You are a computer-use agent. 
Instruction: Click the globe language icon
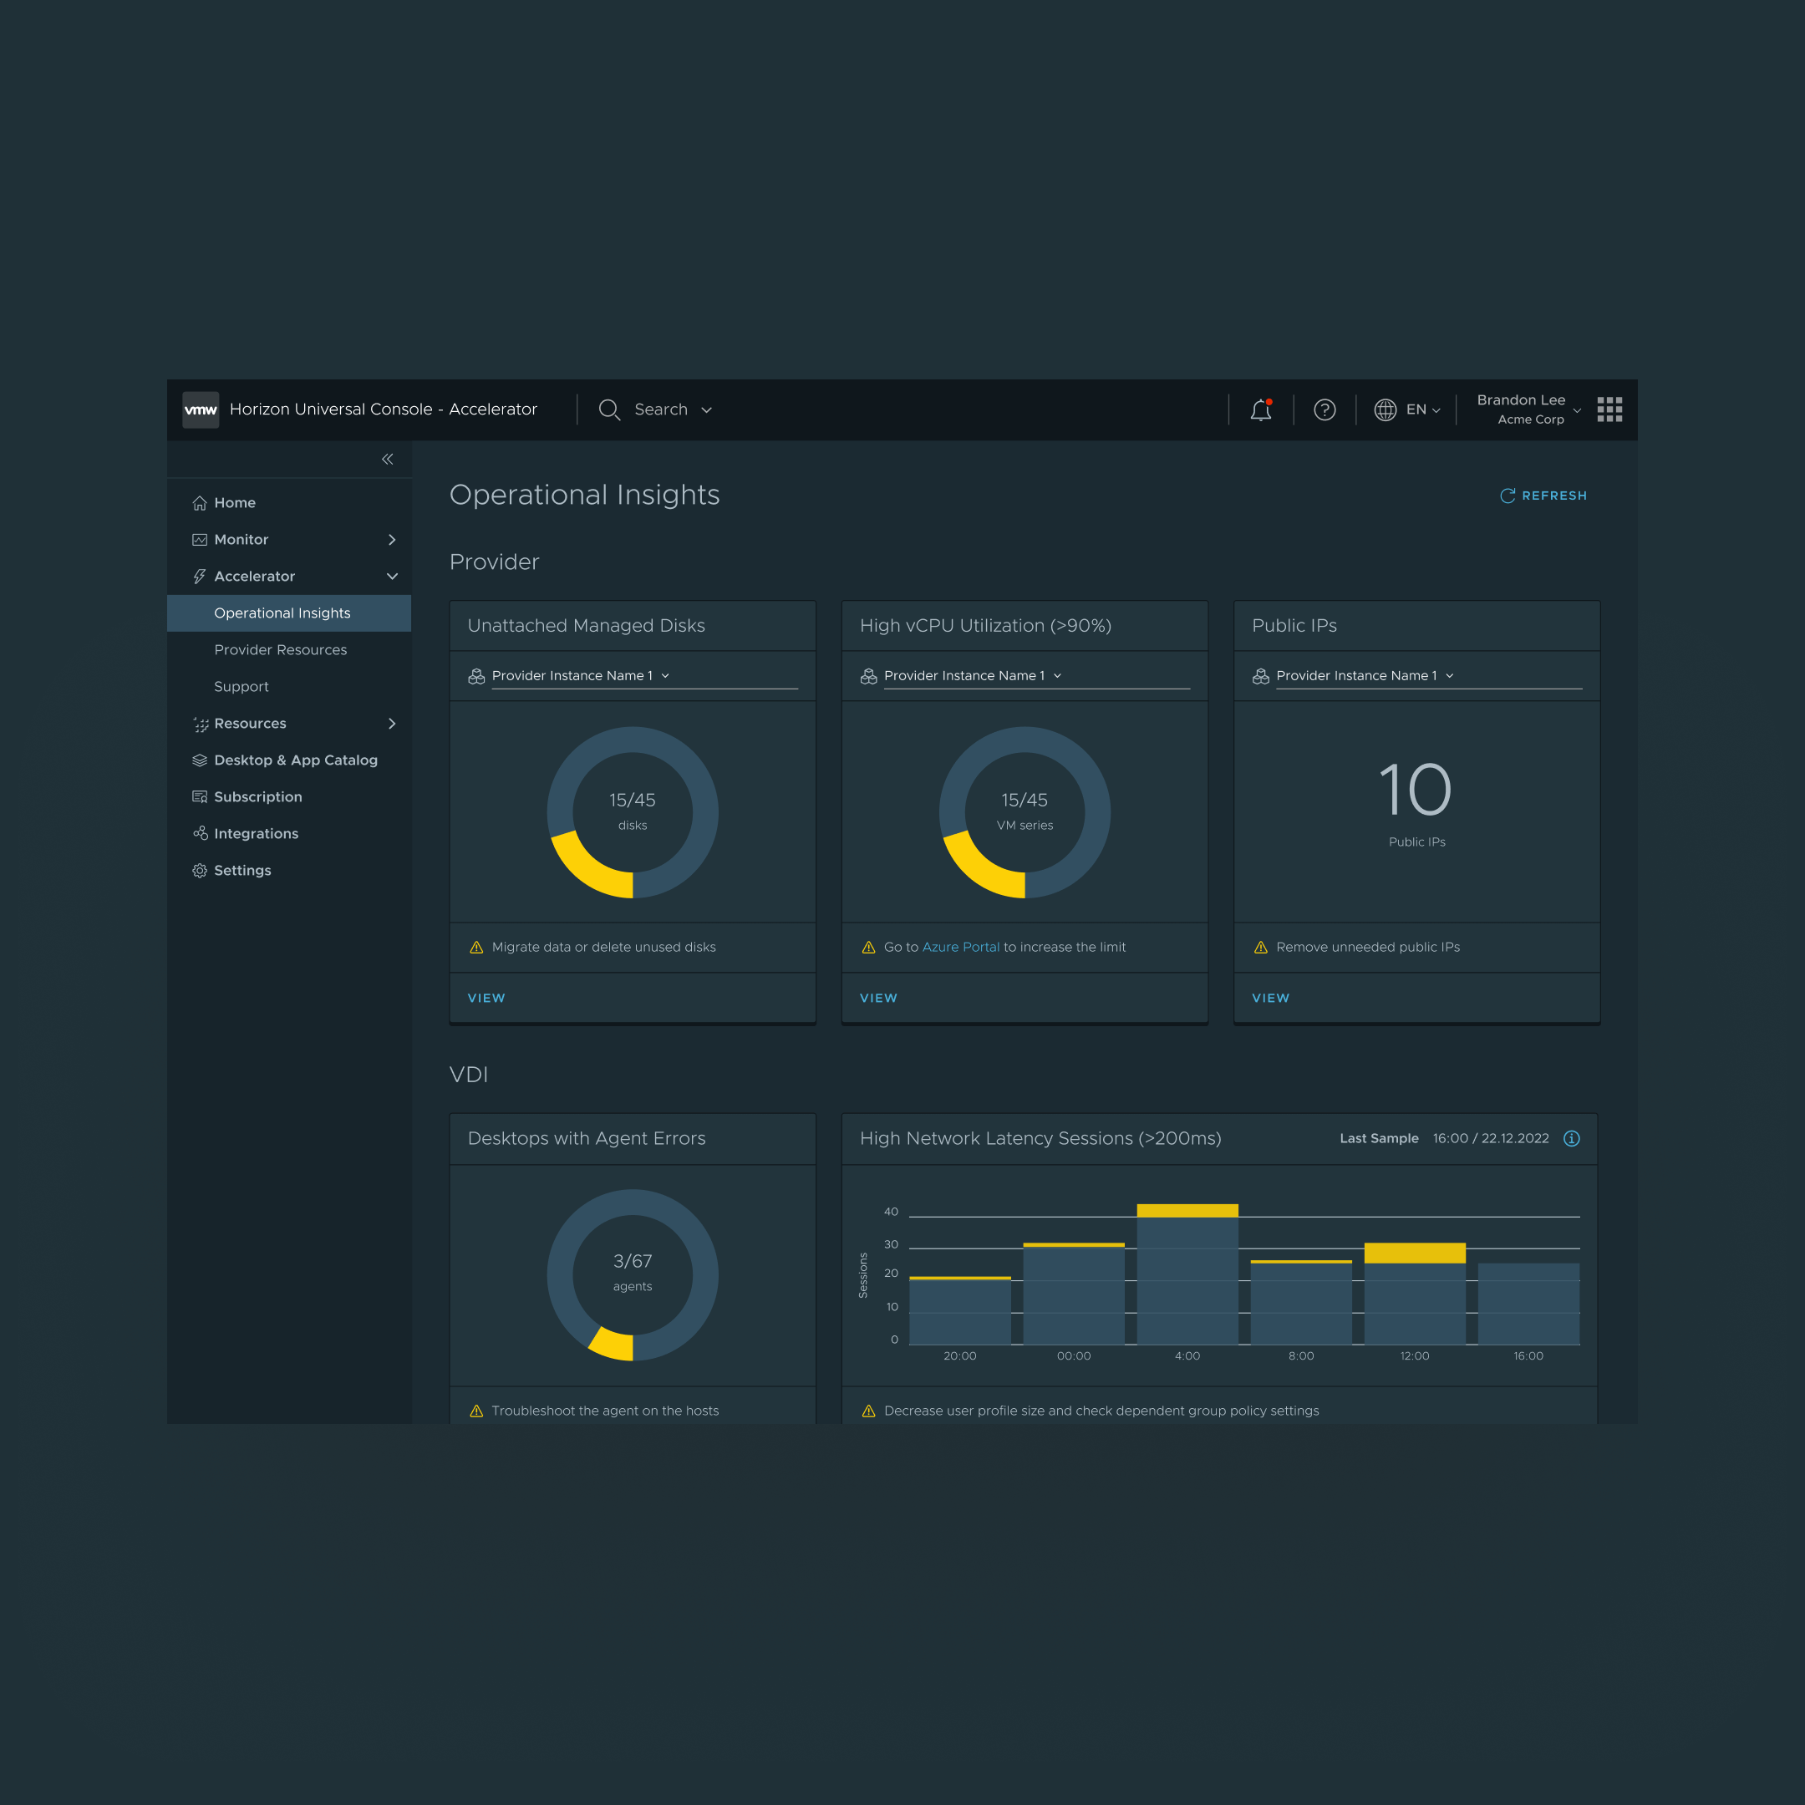click(1385, 409)
